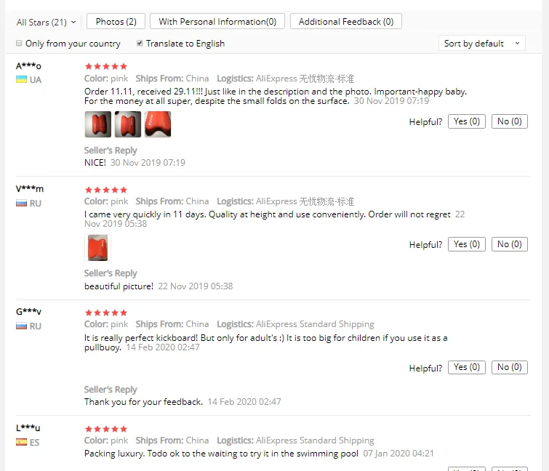Open first photo in A***o's review
This screenshot has width=549, height=471.
pyautogui.click(x=98, y=124)
